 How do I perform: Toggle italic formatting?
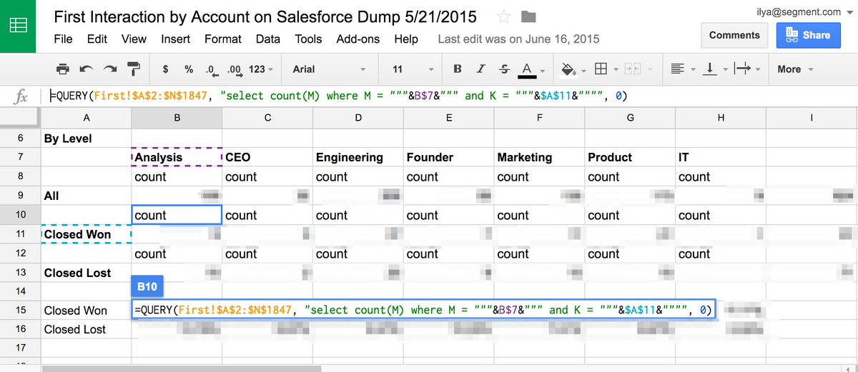coord(481,69)
